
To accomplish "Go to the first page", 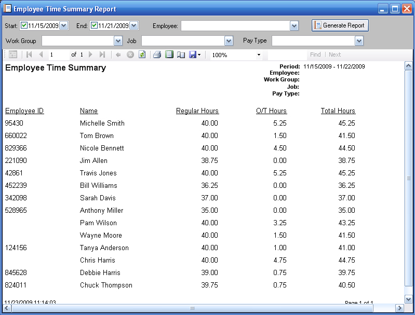I will (29, 54).
